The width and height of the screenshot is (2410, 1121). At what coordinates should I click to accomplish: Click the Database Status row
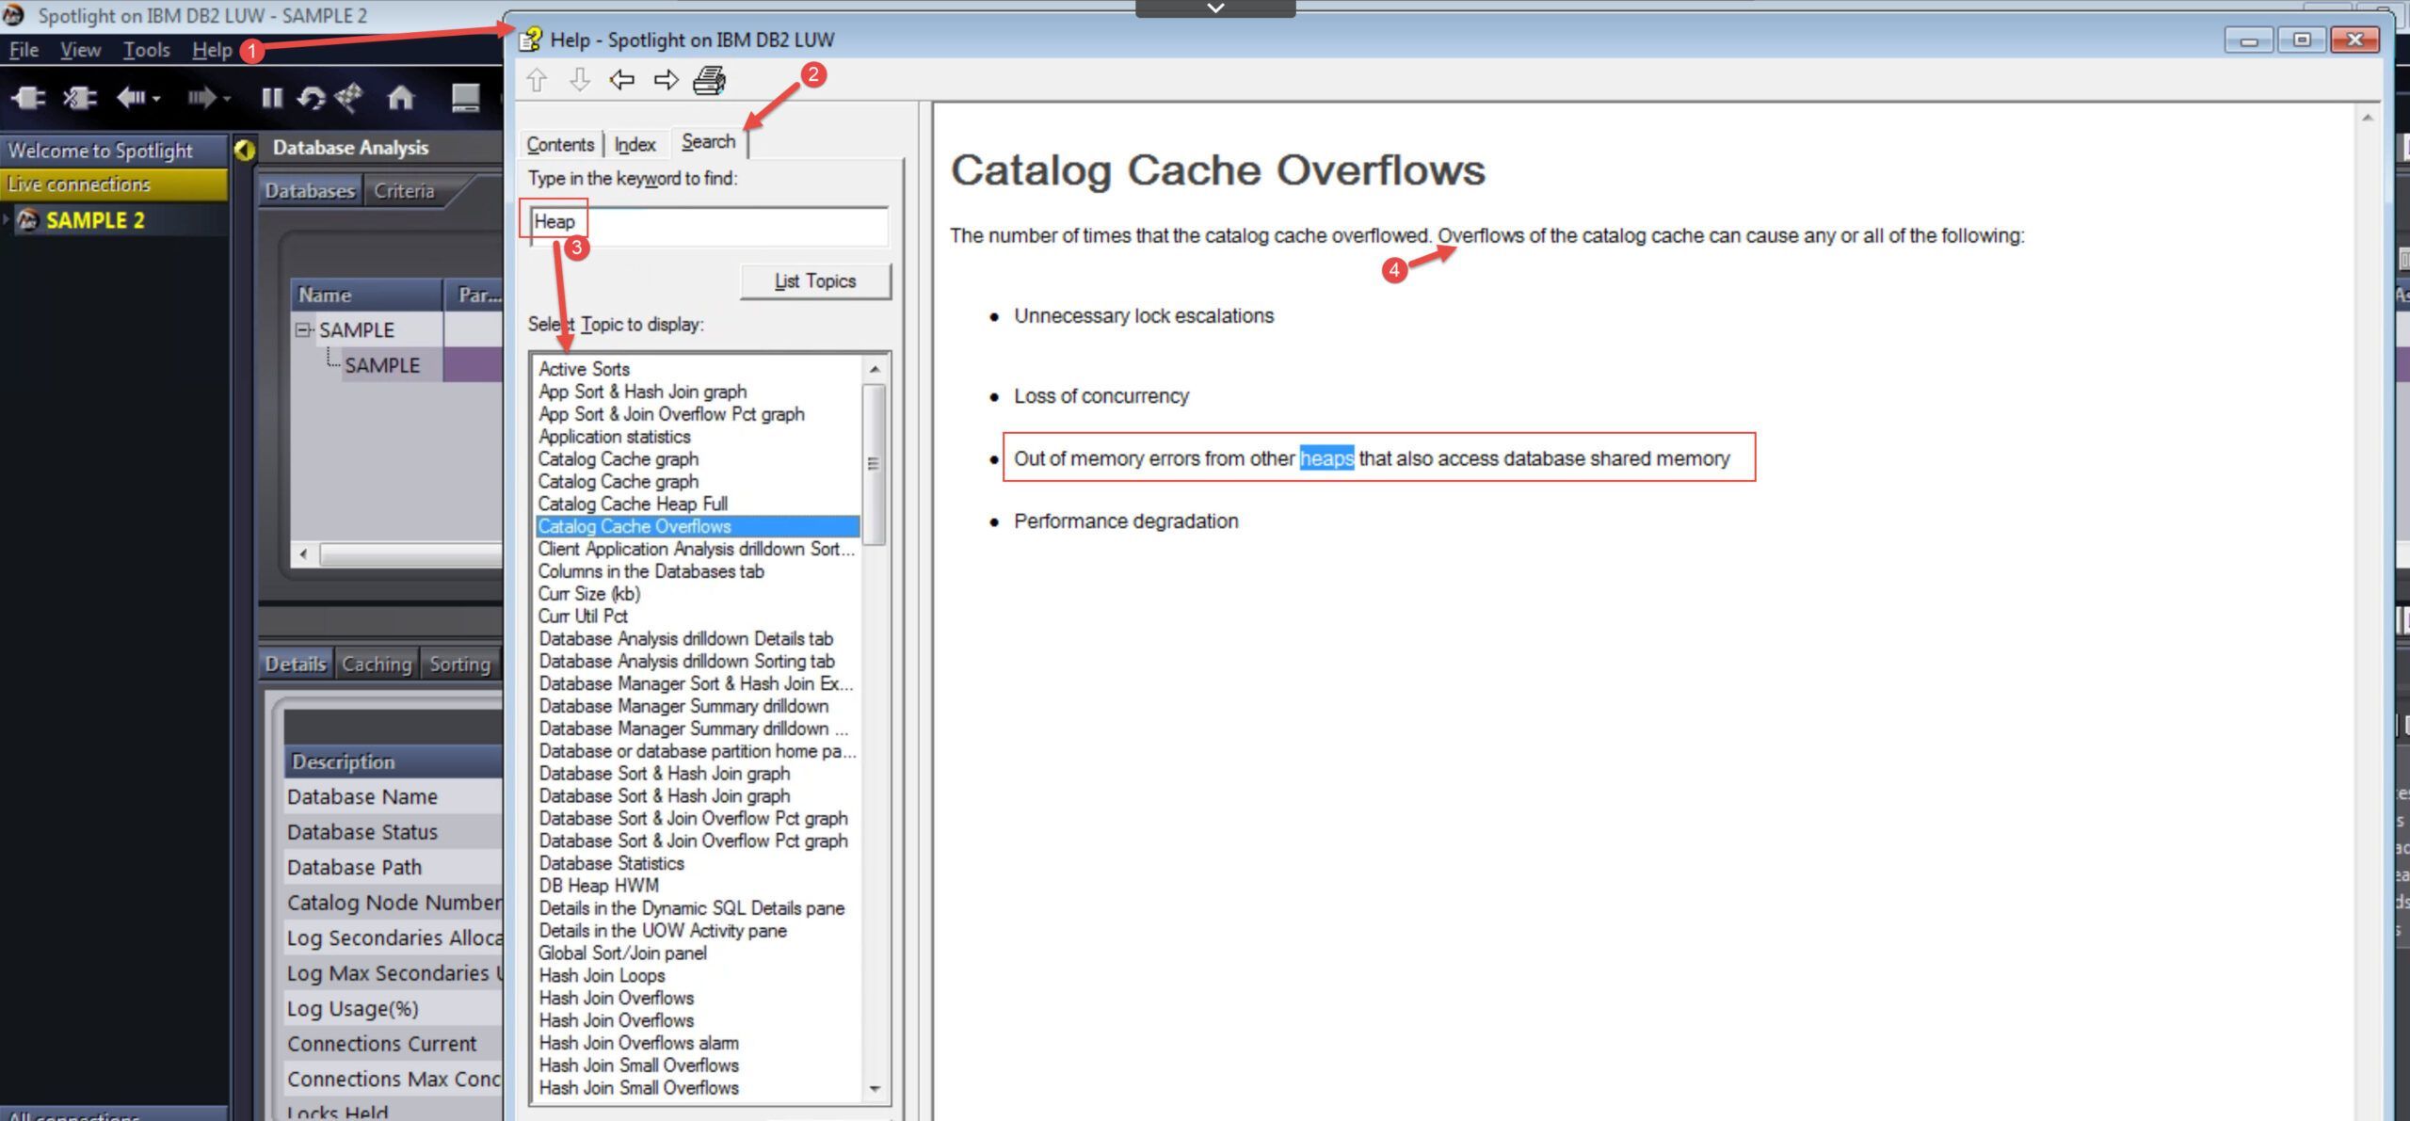click(394, 832)
